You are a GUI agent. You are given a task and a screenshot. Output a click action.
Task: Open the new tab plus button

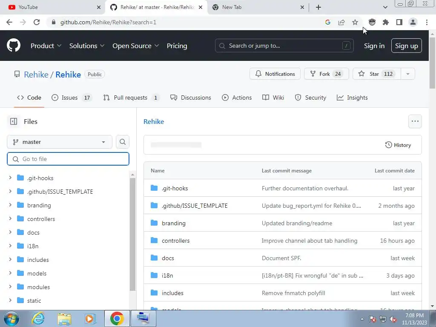tap(318, 7)
